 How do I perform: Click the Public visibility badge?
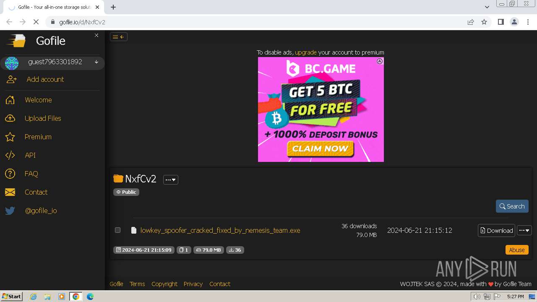(x=126, y=192)
